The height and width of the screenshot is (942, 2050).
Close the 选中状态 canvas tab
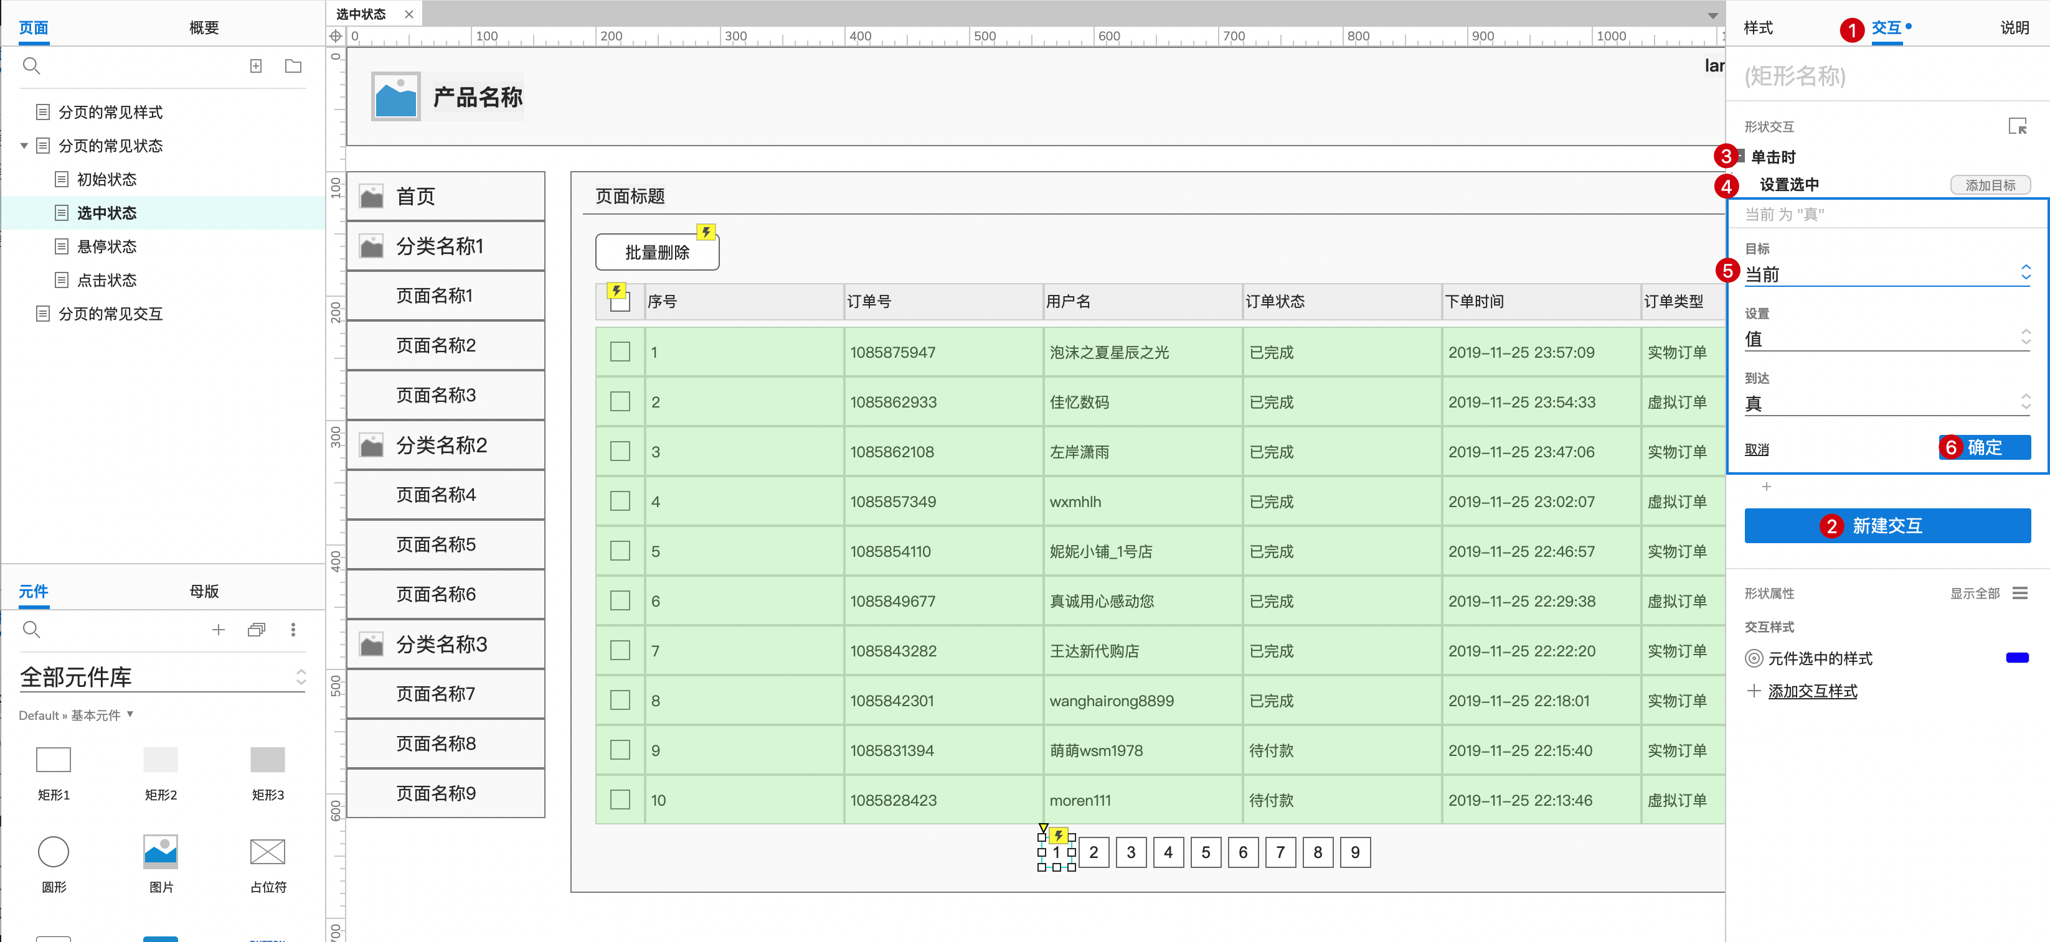409,14
